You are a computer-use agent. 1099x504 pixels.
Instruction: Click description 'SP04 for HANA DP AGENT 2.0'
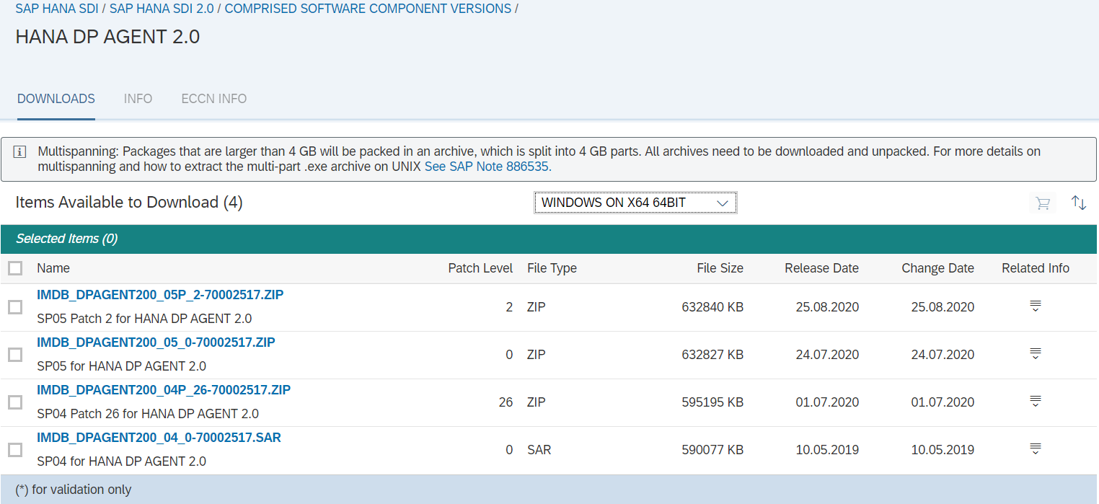point(121,461)
